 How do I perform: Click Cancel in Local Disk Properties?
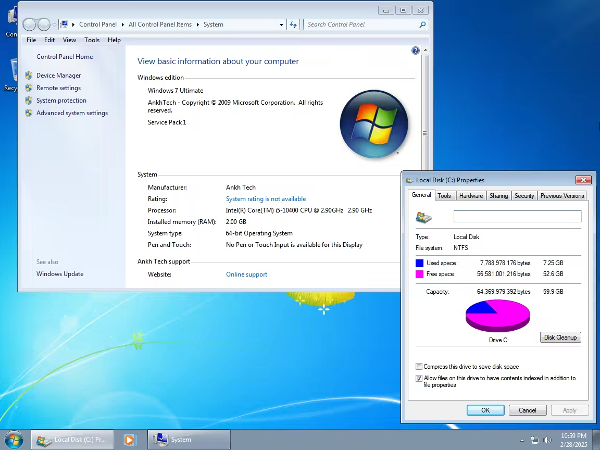pyautogui.click(x=527, y=410)
